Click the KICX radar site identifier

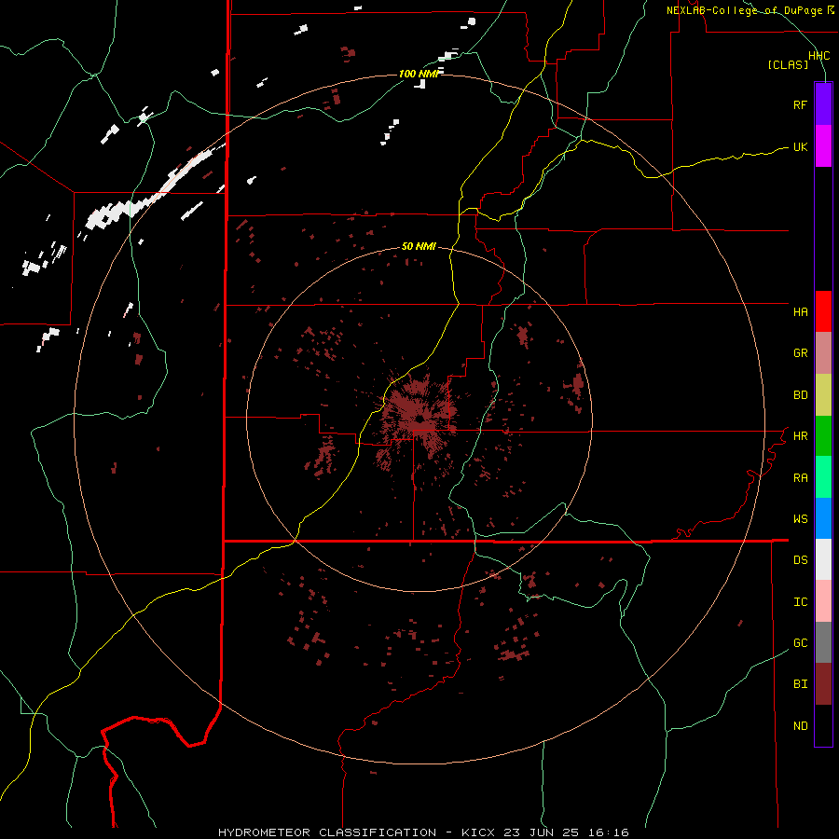click(x=478, y=832)
